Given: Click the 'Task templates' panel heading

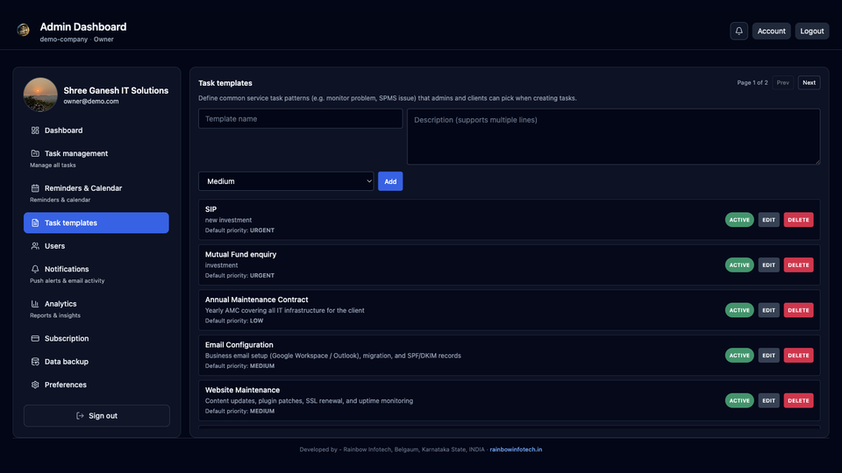Looking at the screenshot, I should (225, 83).
